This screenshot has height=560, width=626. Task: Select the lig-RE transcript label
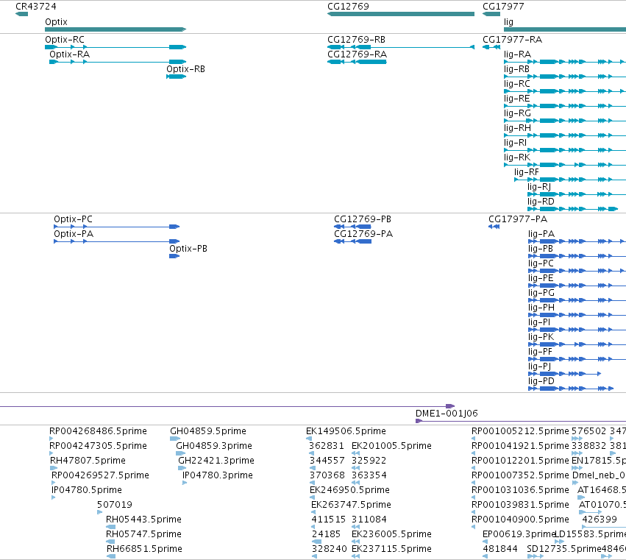tap(516, 99)
